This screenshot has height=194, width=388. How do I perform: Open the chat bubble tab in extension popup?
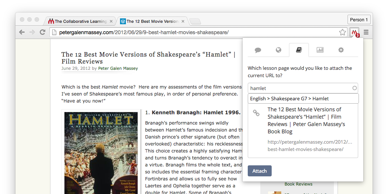point(258,50)
